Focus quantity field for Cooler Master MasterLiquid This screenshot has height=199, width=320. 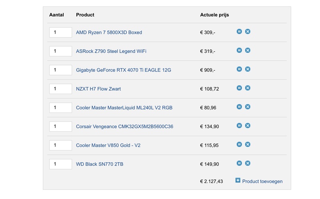click(x=60, y=107)
